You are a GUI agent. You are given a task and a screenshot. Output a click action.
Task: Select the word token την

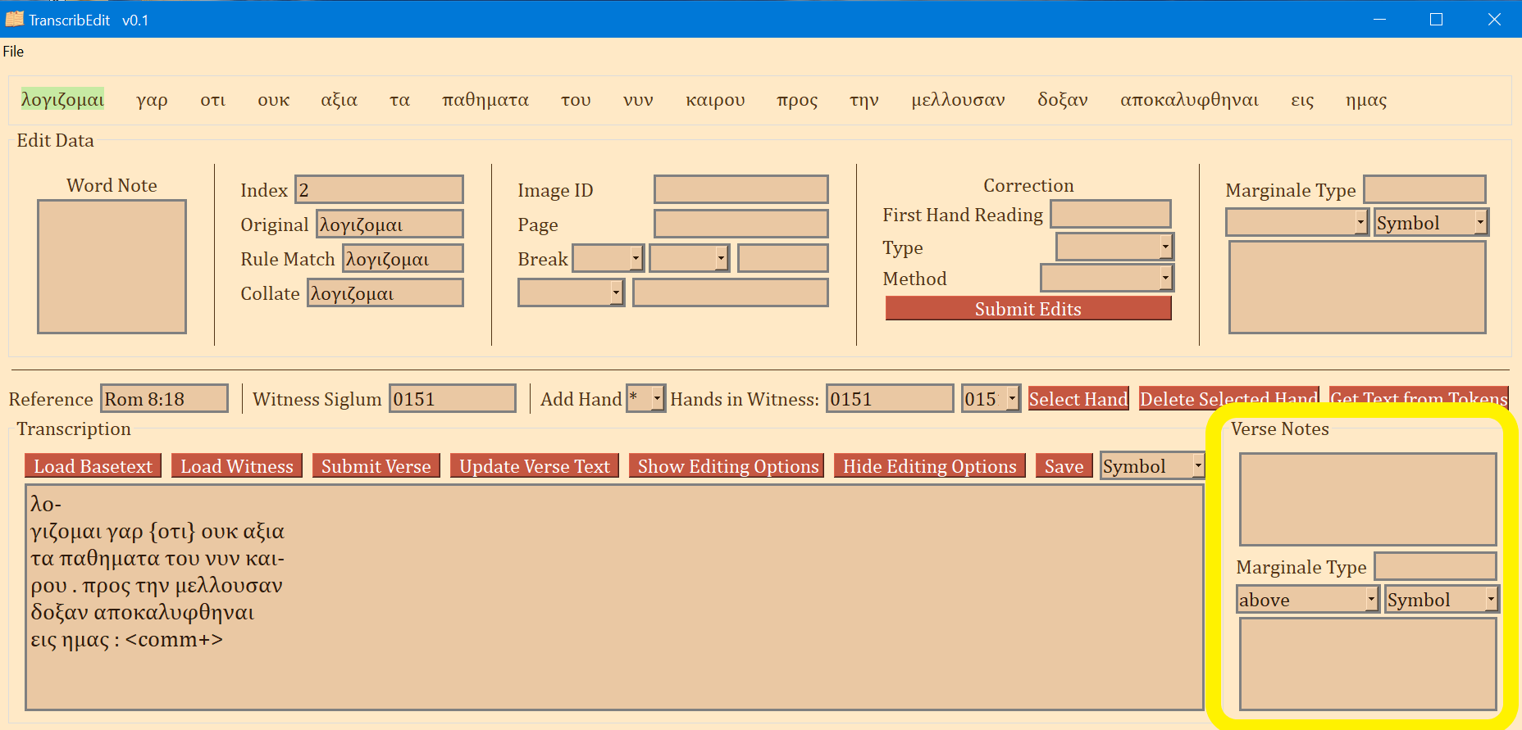pyautogui.click(x=864, y=100)
